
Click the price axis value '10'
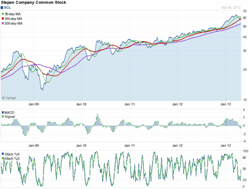coord(244,100)
